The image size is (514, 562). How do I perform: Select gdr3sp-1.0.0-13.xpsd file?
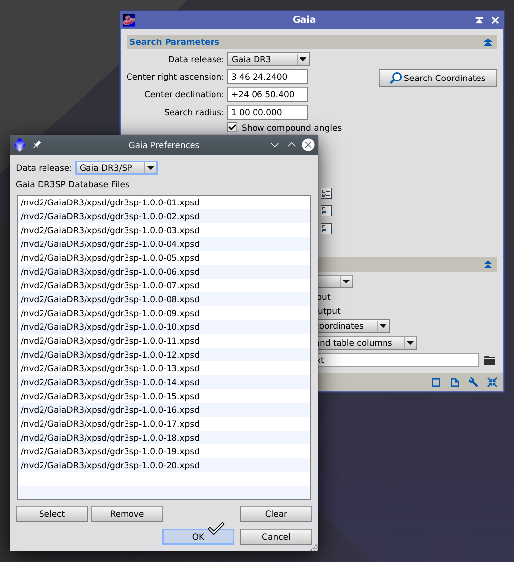164,368
